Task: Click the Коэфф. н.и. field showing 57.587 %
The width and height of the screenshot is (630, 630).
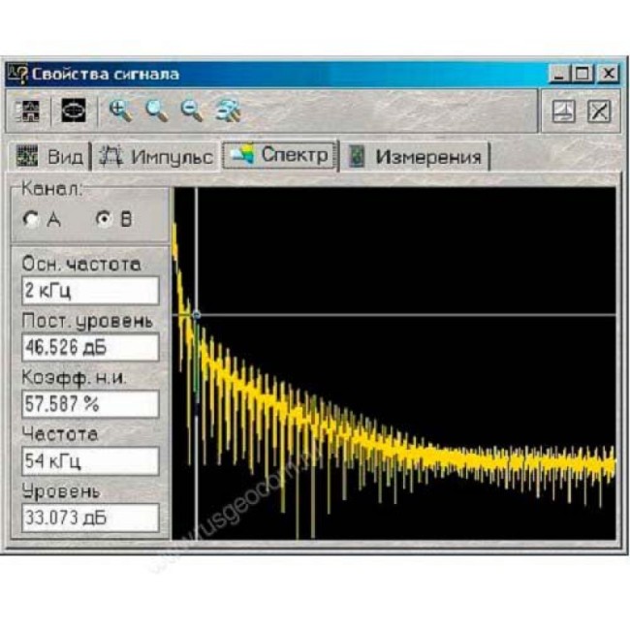Action: pos(89,403)
